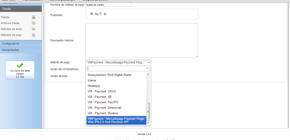Choose VMPayment Mercadopago Payment Plugin option
This screenshot has height=140, width=290.
click(116, 120)
